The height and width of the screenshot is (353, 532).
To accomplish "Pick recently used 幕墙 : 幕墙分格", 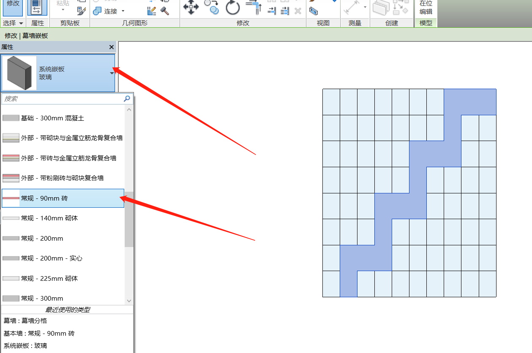I will [x=25, y=321].
